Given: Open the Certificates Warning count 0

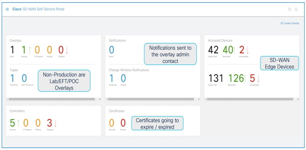Looking at the screenshot, I should pyautogui.click(x=111, y=123).
